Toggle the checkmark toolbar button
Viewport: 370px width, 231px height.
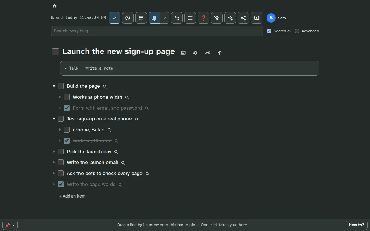[x=114, y=18]
